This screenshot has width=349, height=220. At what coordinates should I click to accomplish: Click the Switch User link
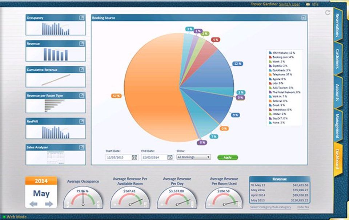(289, 4)
